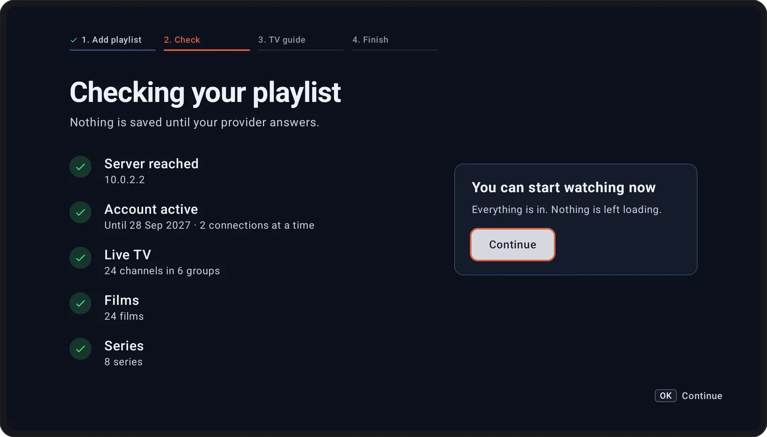The height and width of the screenshot is (437, 767).
Task: Click the Server reached label
Action: [151, 164]
